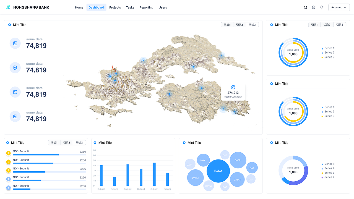The width and height of the screenshot is (354, 199).
Task: Click the progress bar in rank 5 row
Action: click(x=50, y=189)
